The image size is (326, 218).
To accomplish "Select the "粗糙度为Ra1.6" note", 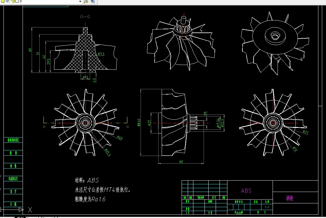I will click(x=90, y=199).
